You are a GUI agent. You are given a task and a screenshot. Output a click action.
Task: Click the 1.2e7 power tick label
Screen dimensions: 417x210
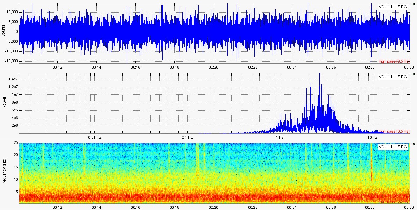(13, 87)
